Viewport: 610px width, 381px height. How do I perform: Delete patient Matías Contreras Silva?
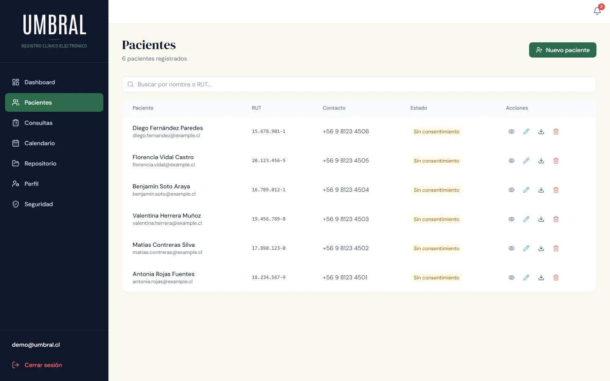(556, 248)
